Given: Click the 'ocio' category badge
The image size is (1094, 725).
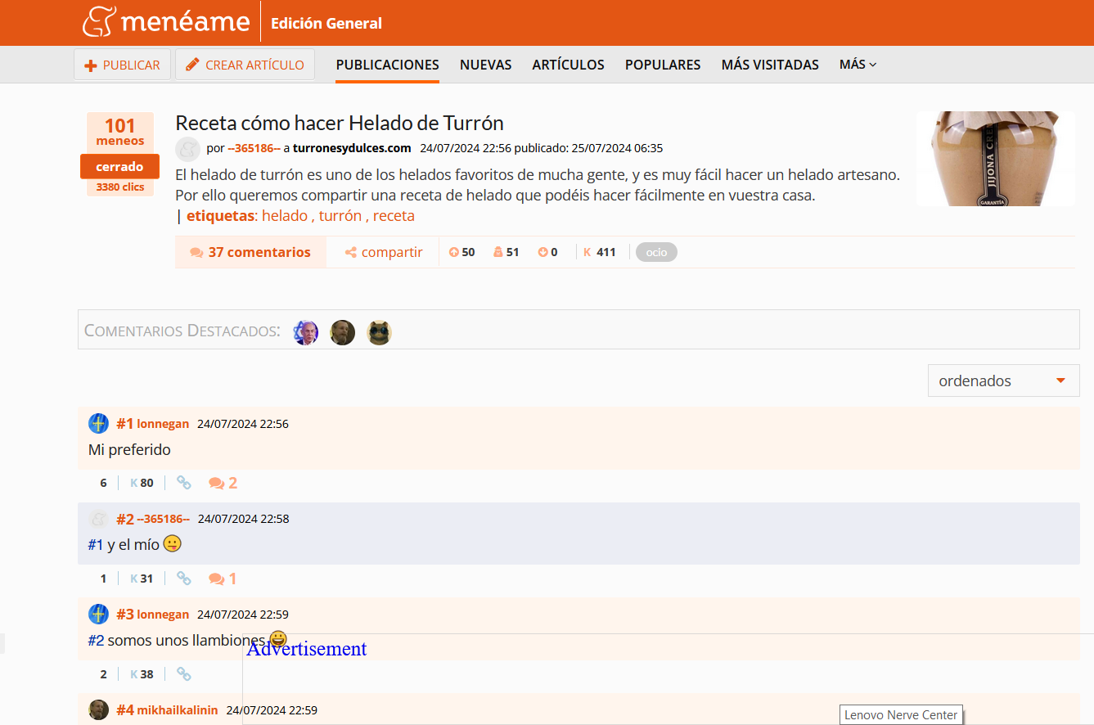Looking at the screenshot, I should click(x=656, y=252).
